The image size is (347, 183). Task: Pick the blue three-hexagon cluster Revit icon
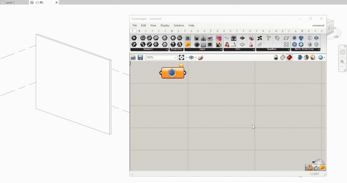(301, 38)
